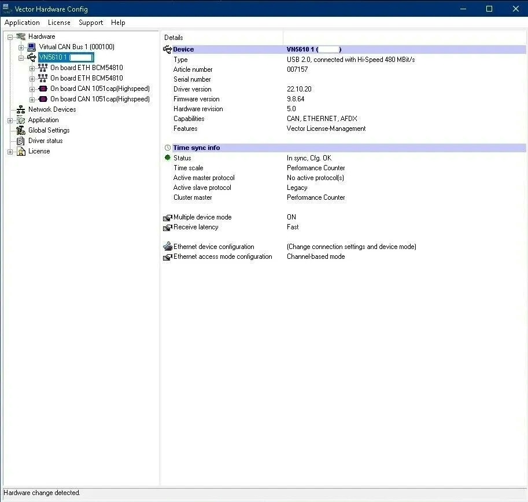Click the Global Settings icon

[x=21, y=130]
